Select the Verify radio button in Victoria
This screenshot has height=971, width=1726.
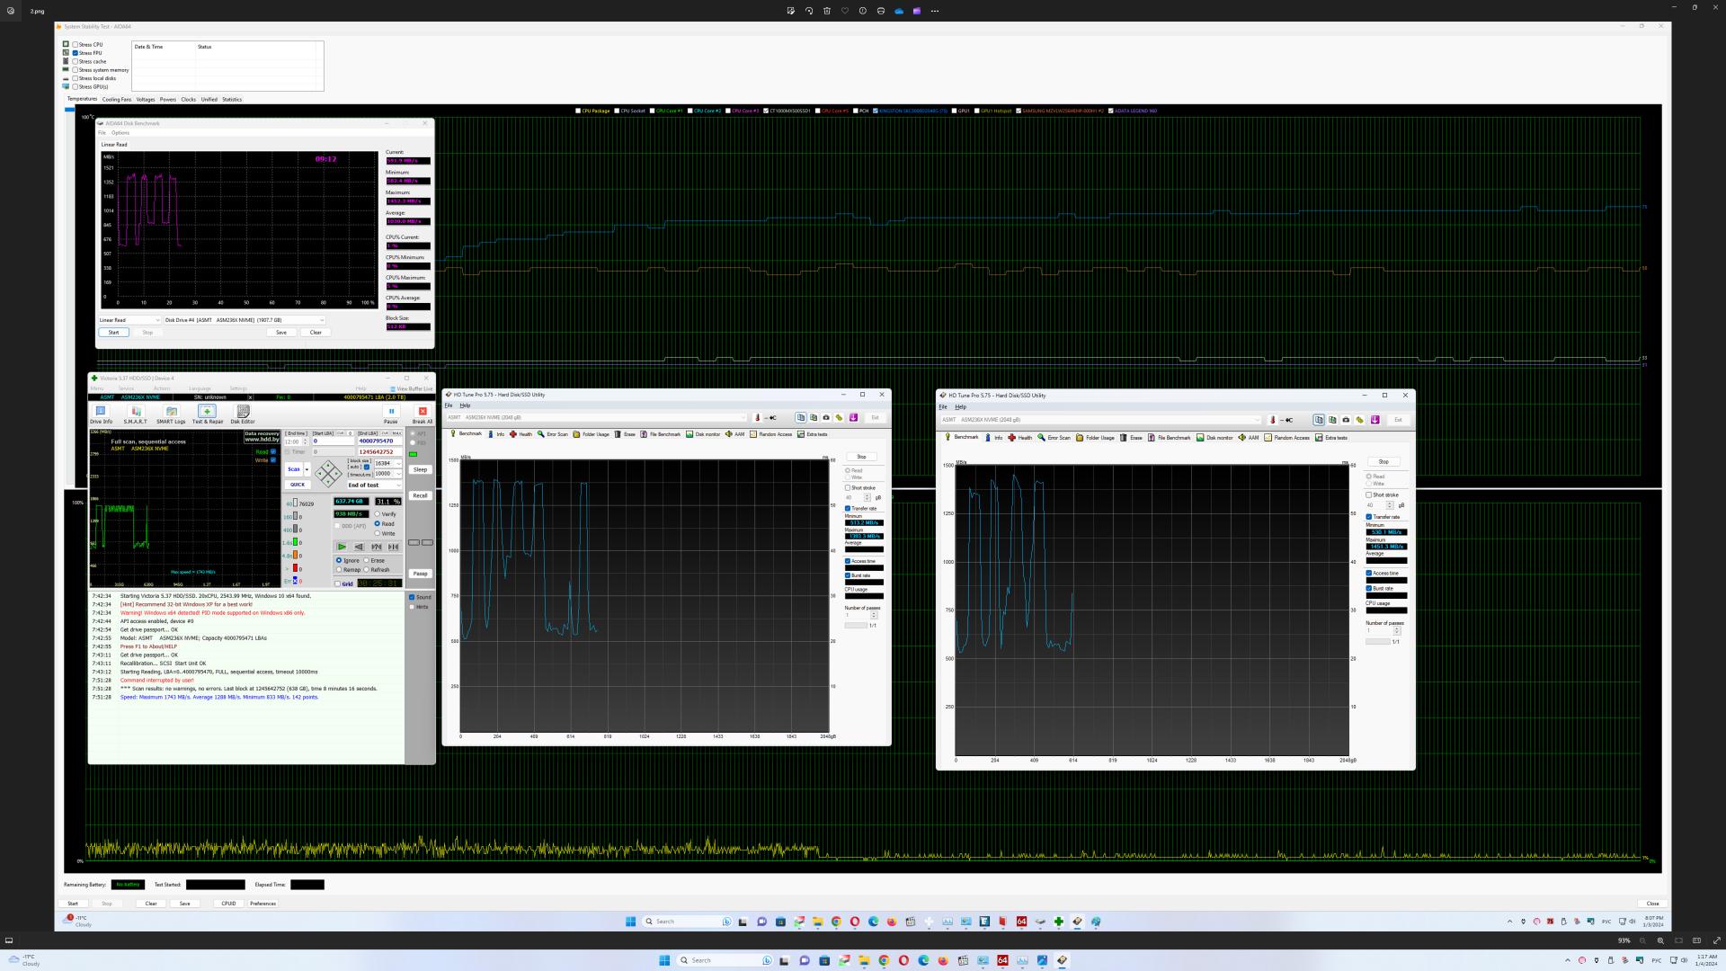378,514
